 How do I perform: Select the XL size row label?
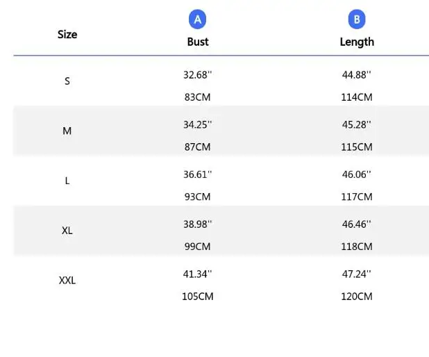[x=67, y=230]
